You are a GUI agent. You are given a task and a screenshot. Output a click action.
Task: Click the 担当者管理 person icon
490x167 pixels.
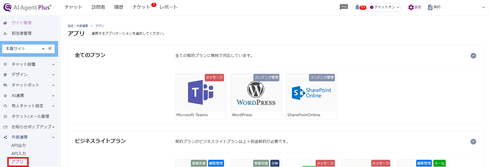(x=5, y=33)
